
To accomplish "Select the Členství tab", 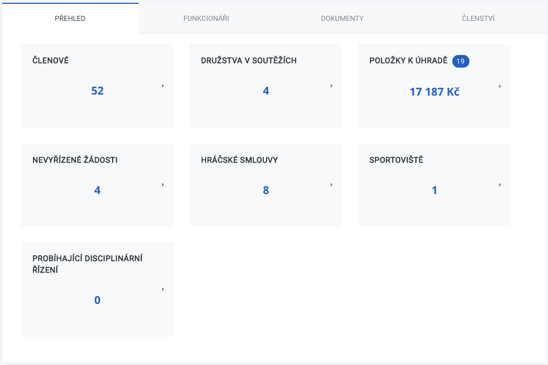I will tap(478, 18).
